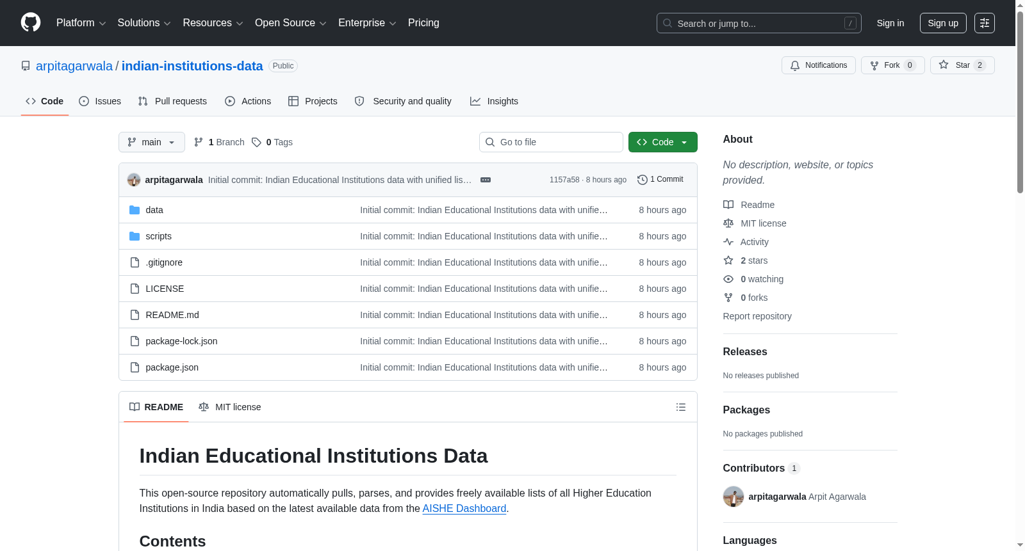Select the Code tab
The image size is (1025, 551).
coord(44,101)
